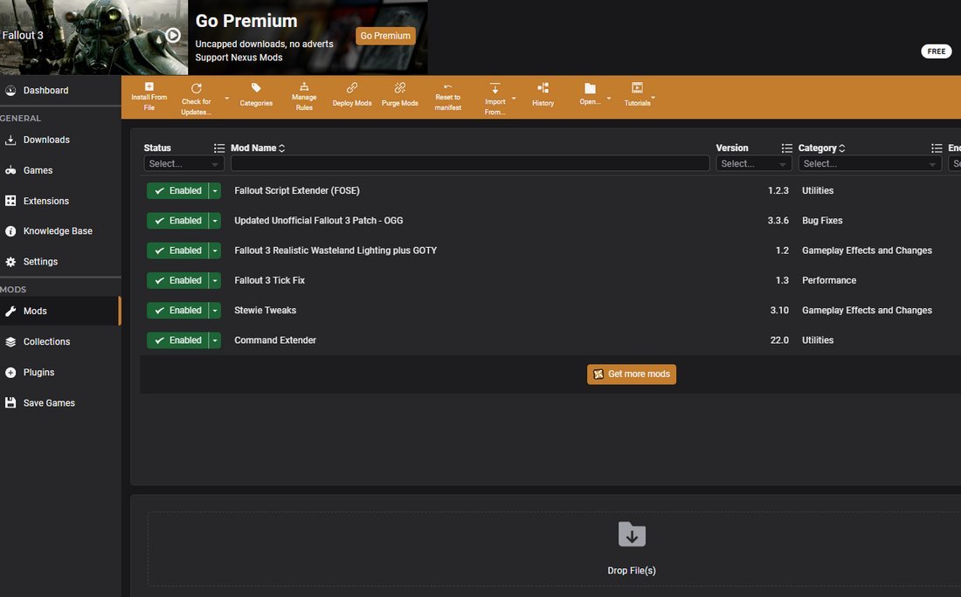The width and height of the screenshot is (961, 597).
Task: Open Manage Rules toolbar icon
Action: point(304,86)
